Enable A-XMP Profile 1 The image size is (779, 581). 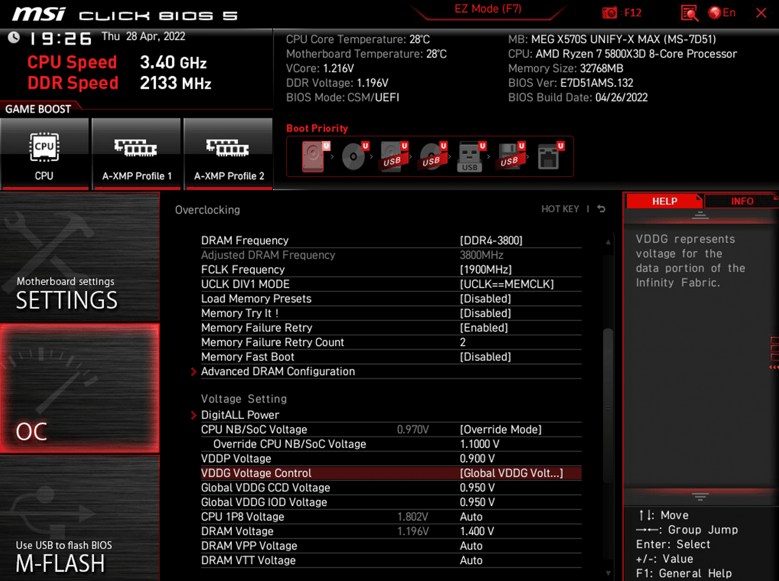pyautogui.click(x=137, y=154)
